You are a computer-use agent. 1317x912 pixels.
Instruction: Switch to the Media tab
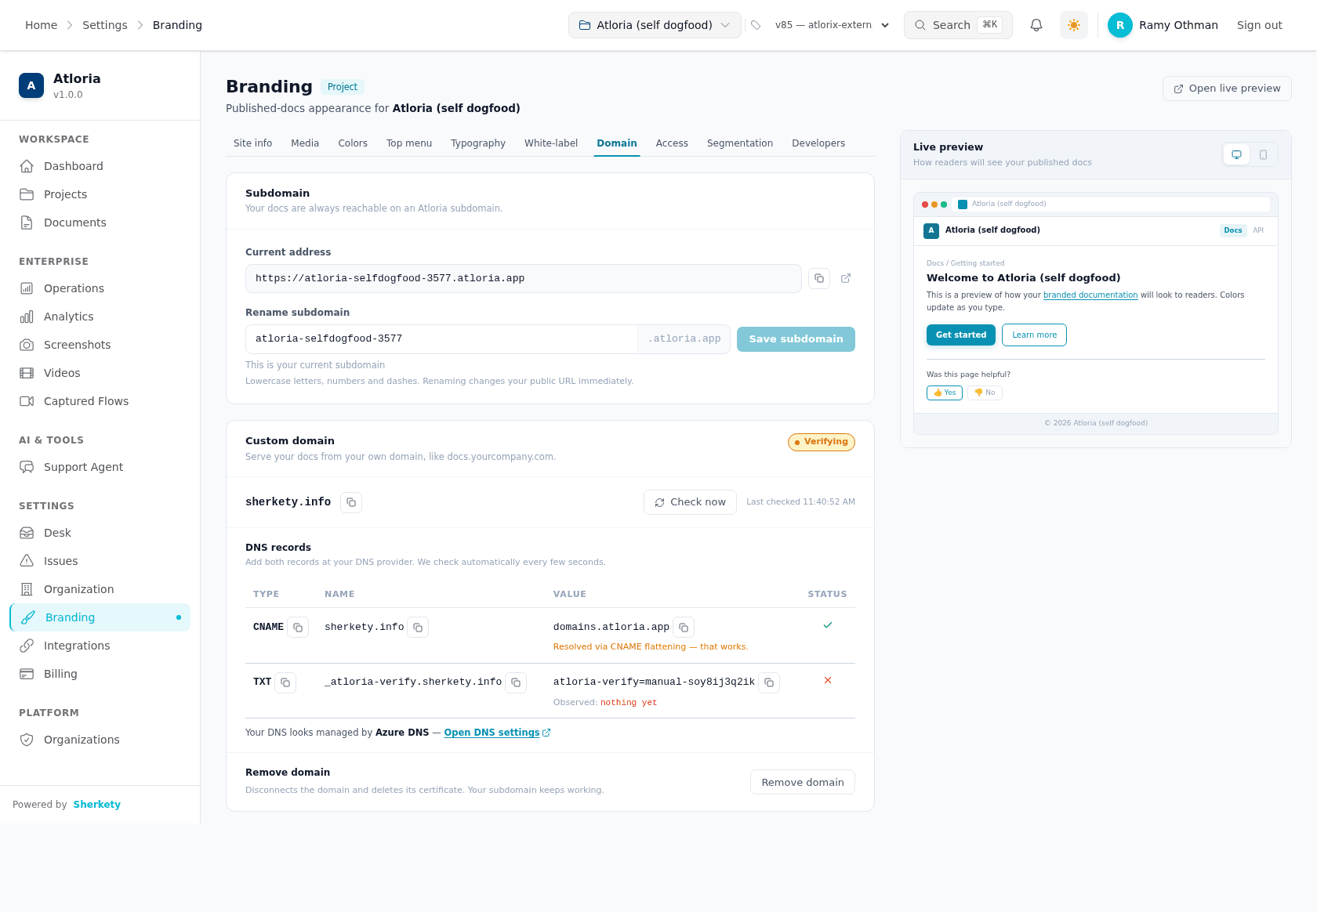click(305, 143)
